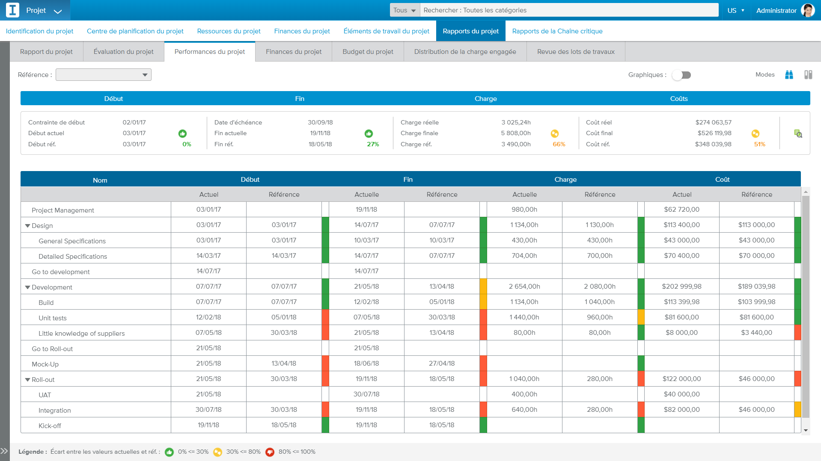Screen dimensions: 821x461
Task: Click the Administrator profile avatar
Action: pyautogui.click(x=808, y=10)
